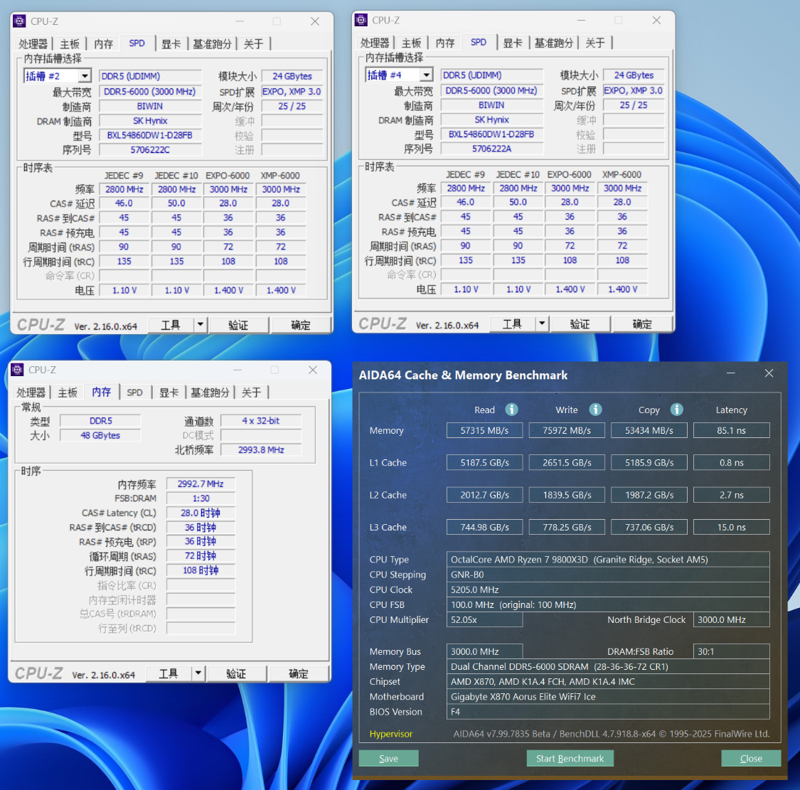Open 关于 tab in slot #2 CPU-Z window

click(x=253, y=44)
